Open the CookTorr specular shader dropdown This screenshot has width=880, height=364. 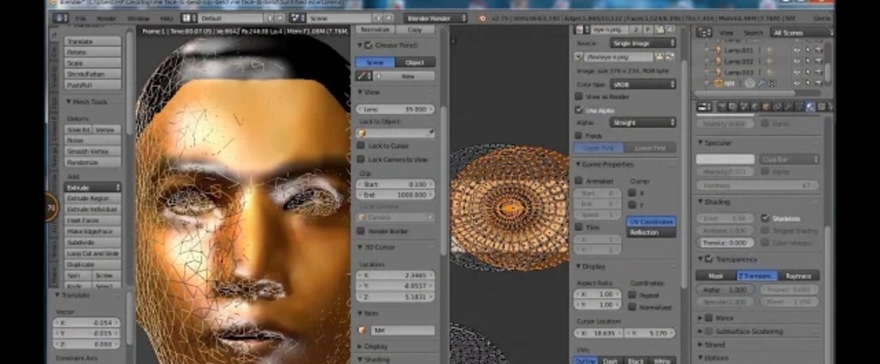[789, 160]
